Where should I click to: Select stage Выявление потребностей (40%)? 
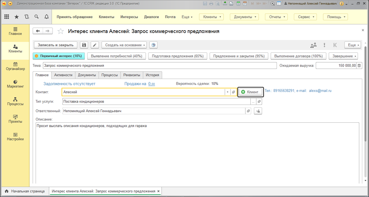point(116,56)
